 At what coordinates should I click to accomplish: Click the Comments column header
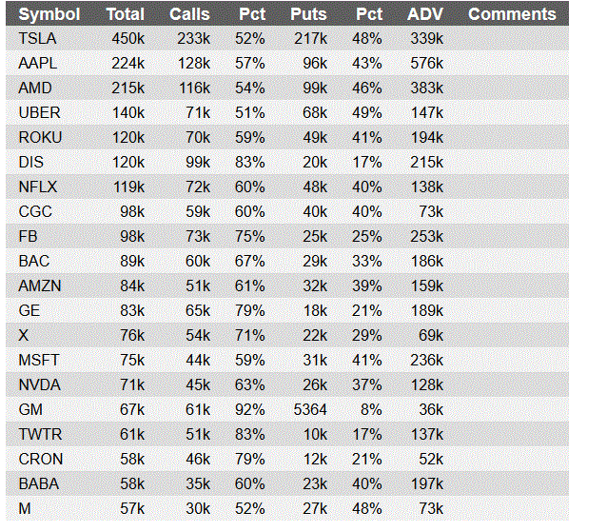coord(512,14)
